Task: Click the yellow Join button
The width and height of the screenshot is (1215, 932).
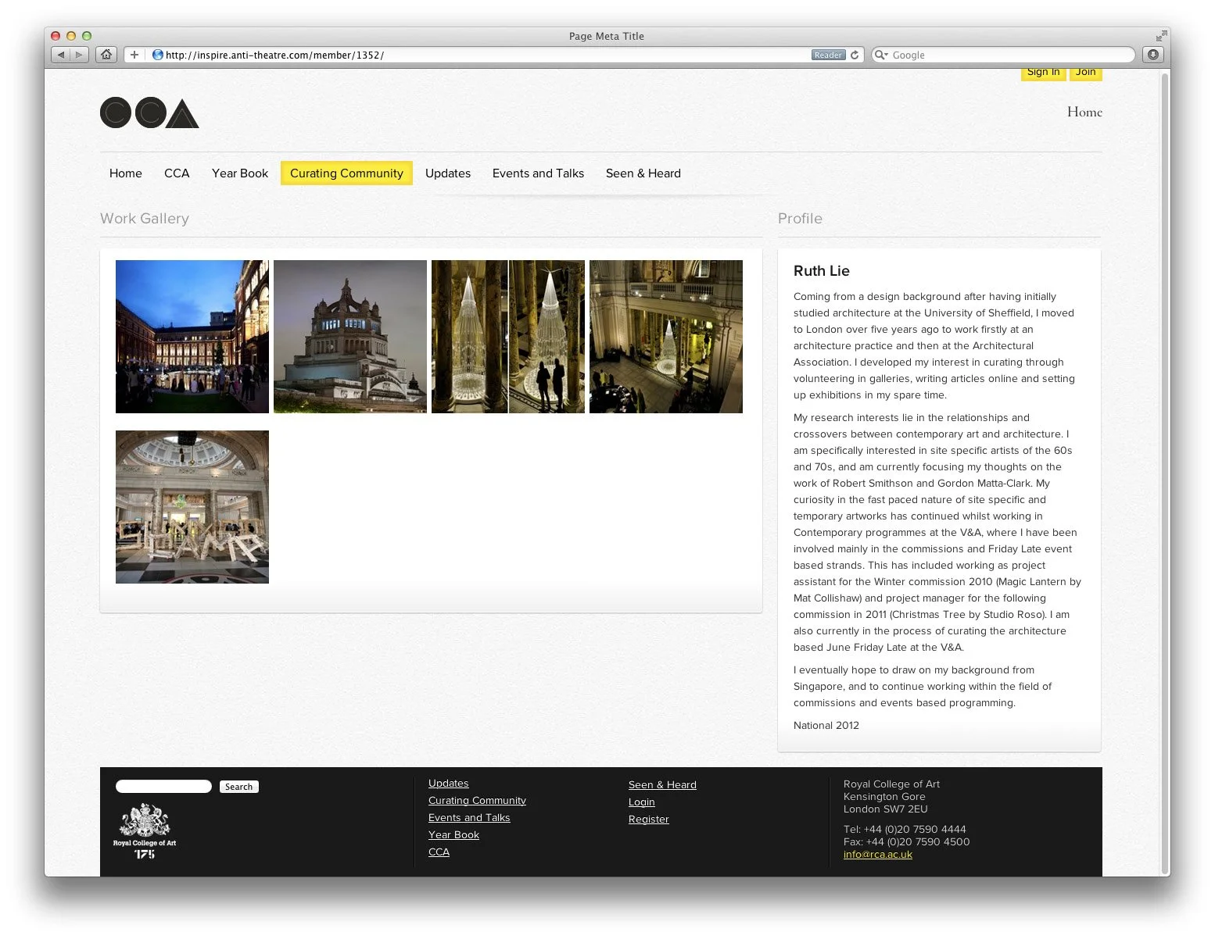Action: coord(1085,73)
